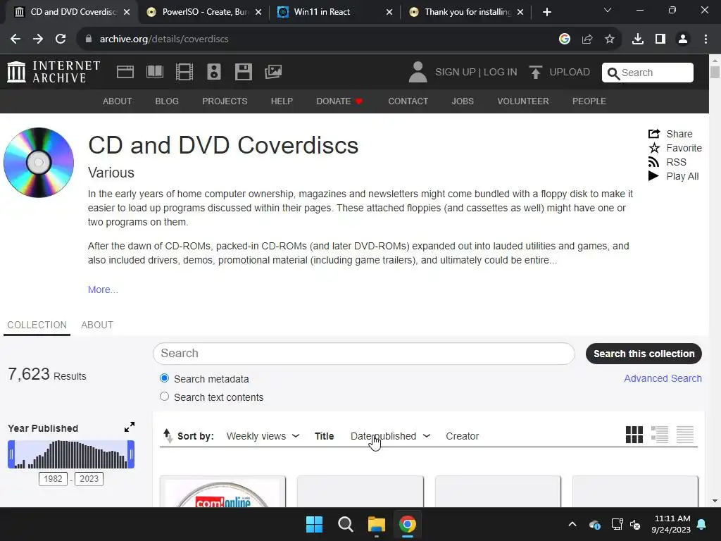Open the CONTACT nav link
This screenshot has width=721, height=541.
(408, 101)
